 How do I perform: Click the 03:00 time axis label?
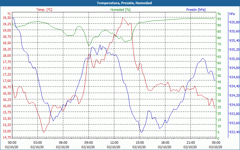tap(38, 143)
